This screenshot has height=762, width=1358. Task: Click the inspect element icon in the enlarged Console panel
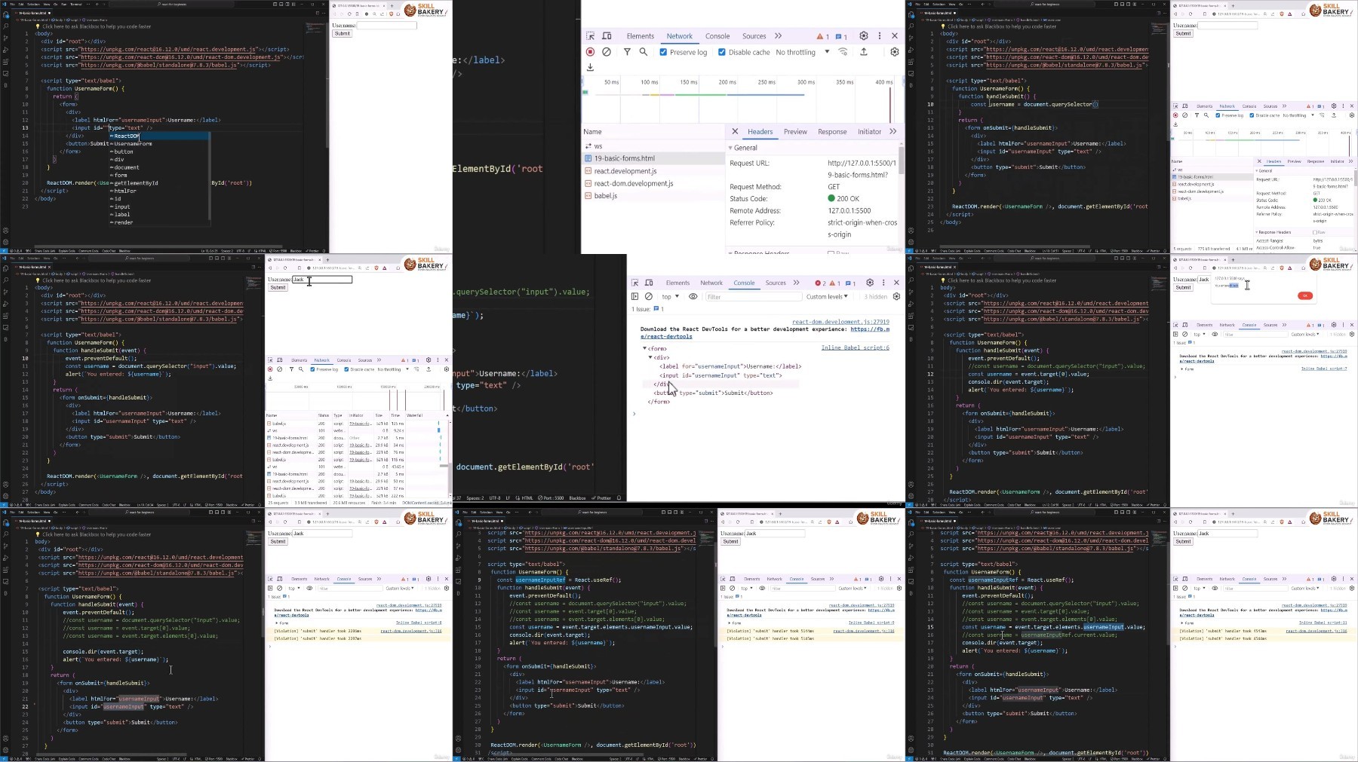pyautogui.click(x=635, y=283)
